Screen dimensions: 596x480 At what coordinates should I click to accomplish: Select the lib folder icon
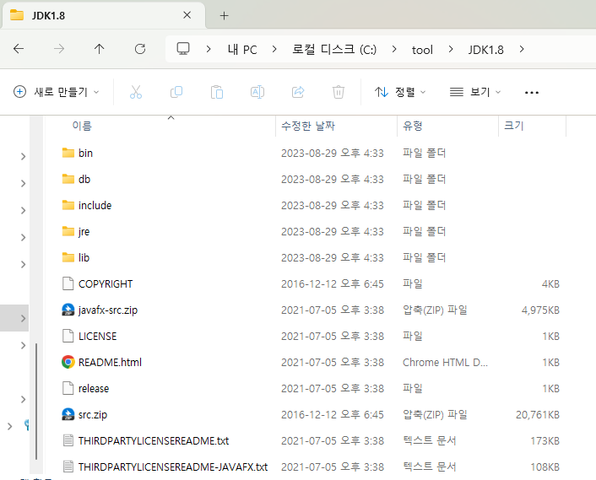68,257
